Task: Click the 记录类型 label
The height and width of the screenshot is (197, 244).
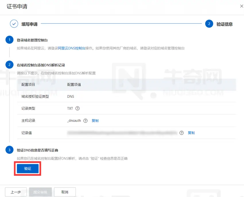Action: click(28, 108)
